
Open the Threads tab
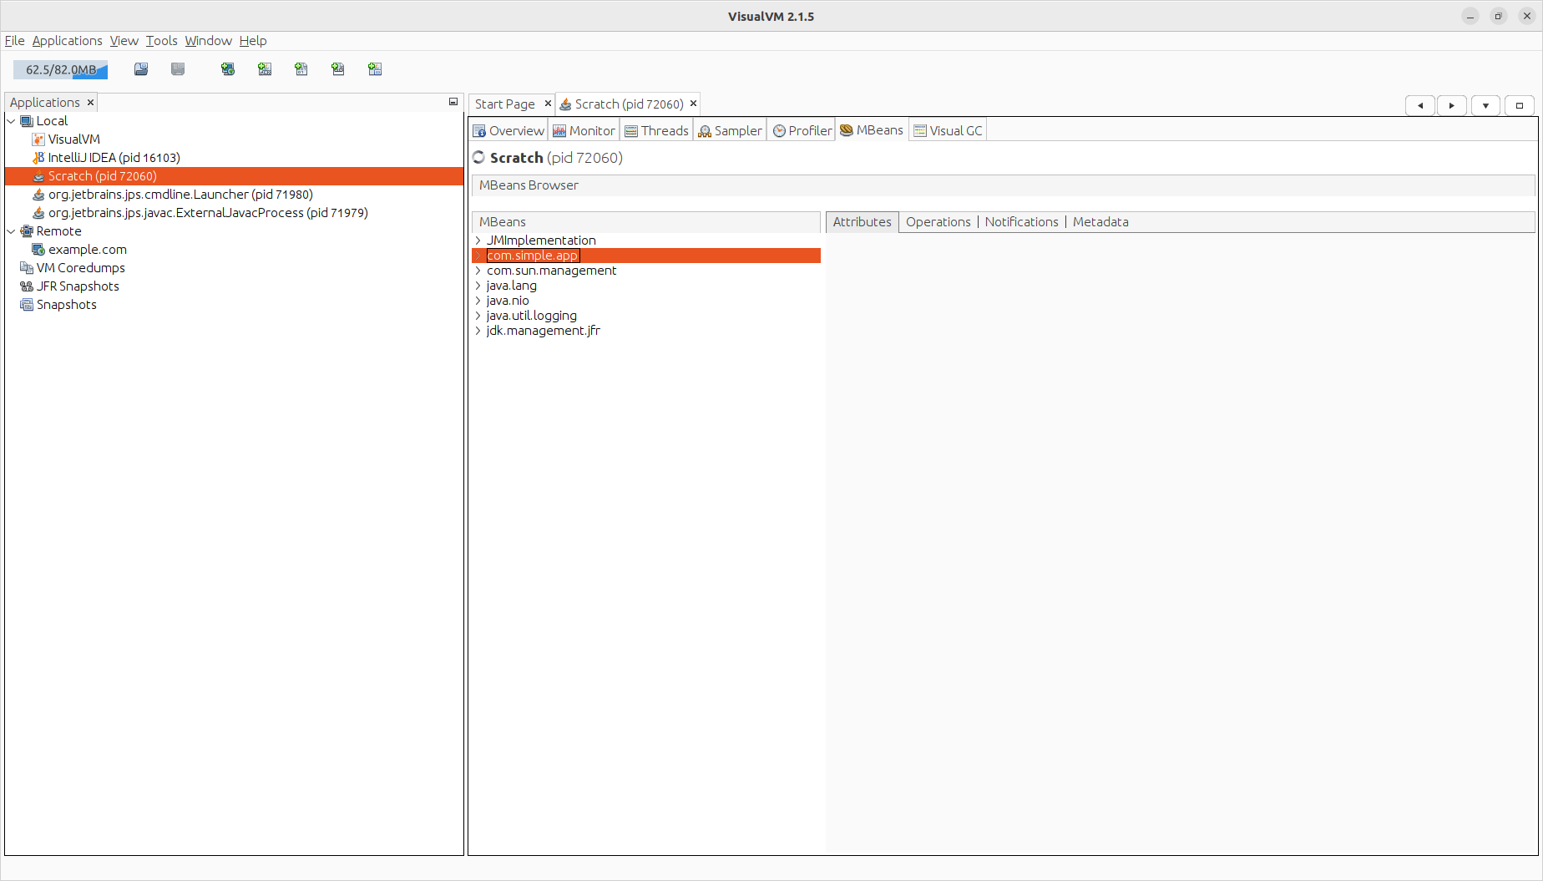pos(656,131)
